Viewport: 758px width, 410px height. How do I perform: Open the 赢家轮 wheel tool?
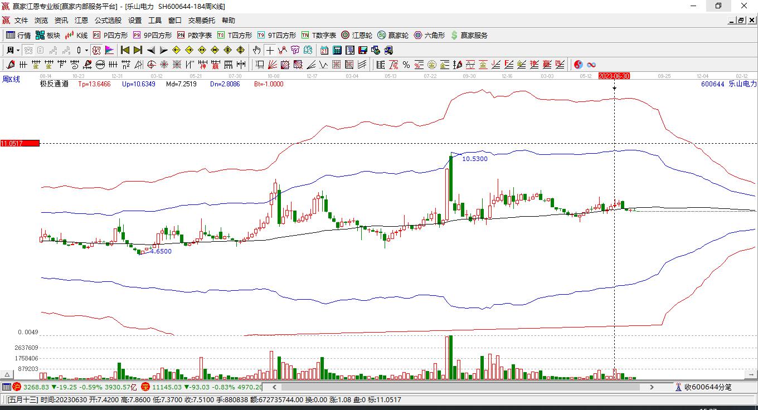click(393, 35)
